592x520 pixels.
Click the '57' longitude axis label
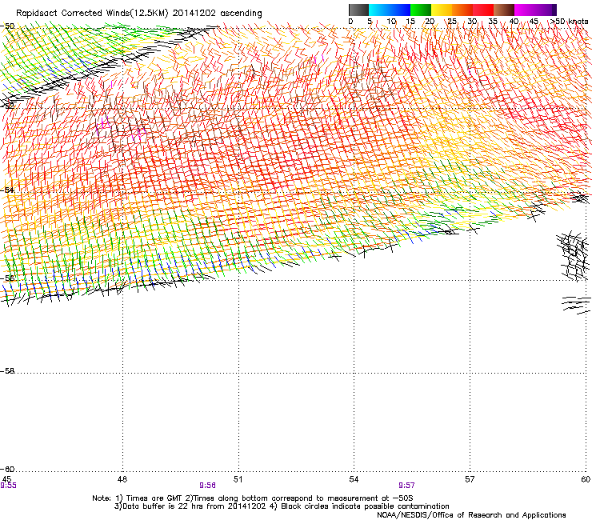click(470, 479)
